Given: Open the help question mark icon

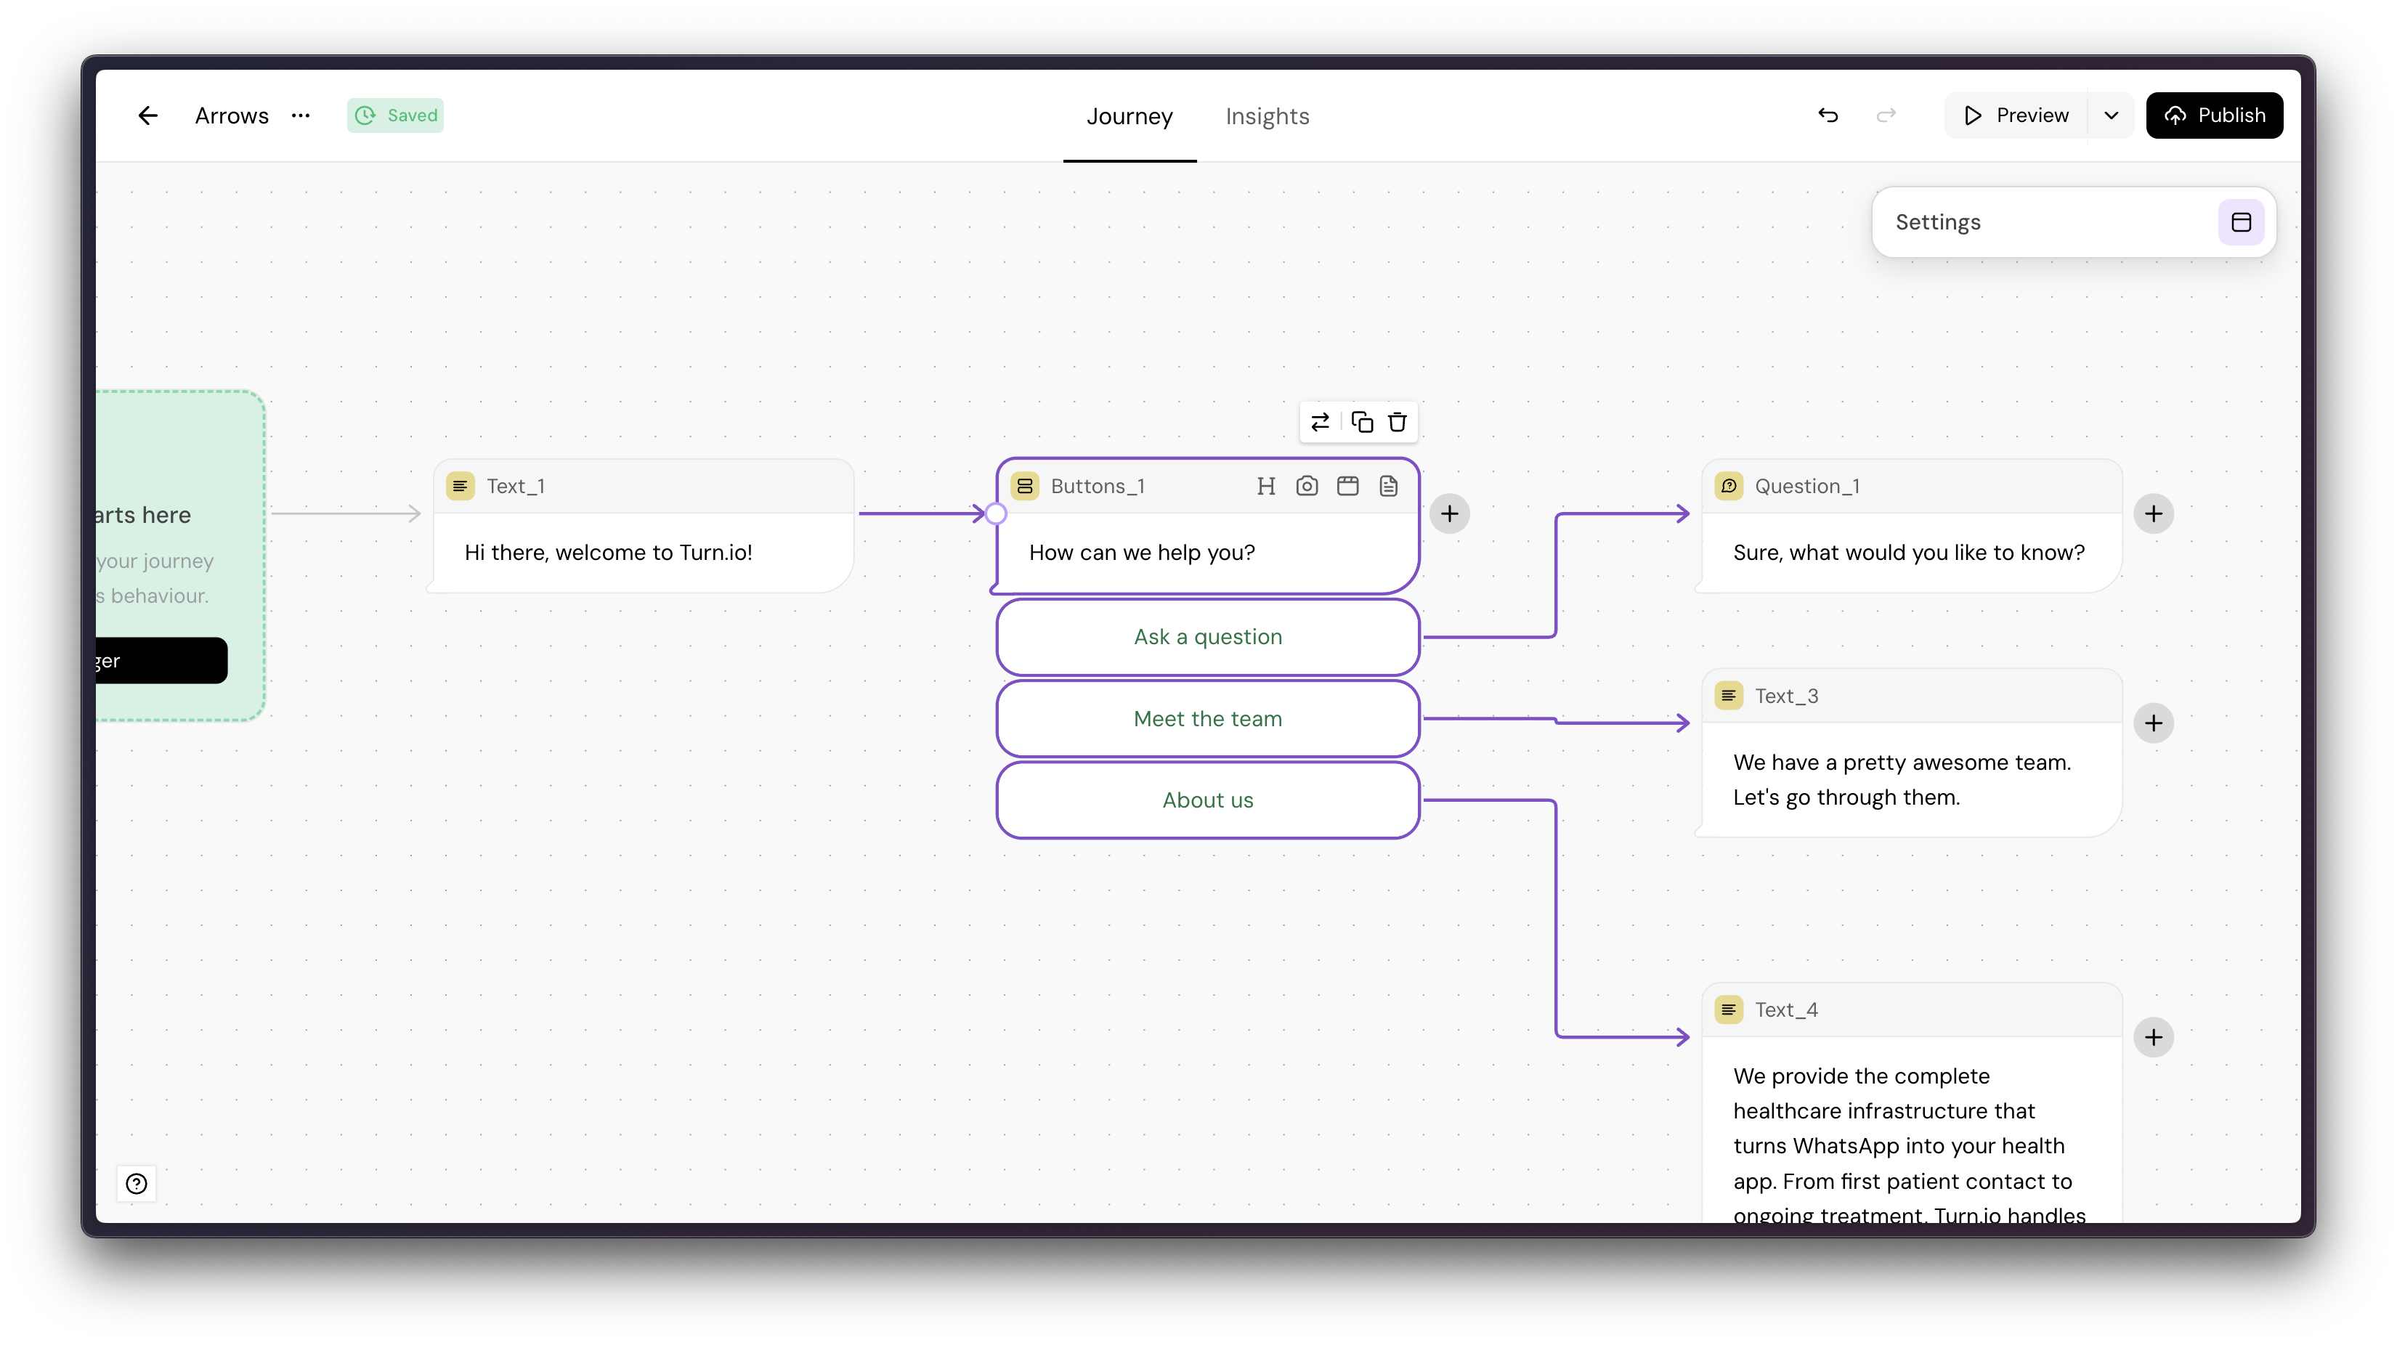Looking at the screenshot, I should click(x=137, y=1183).
